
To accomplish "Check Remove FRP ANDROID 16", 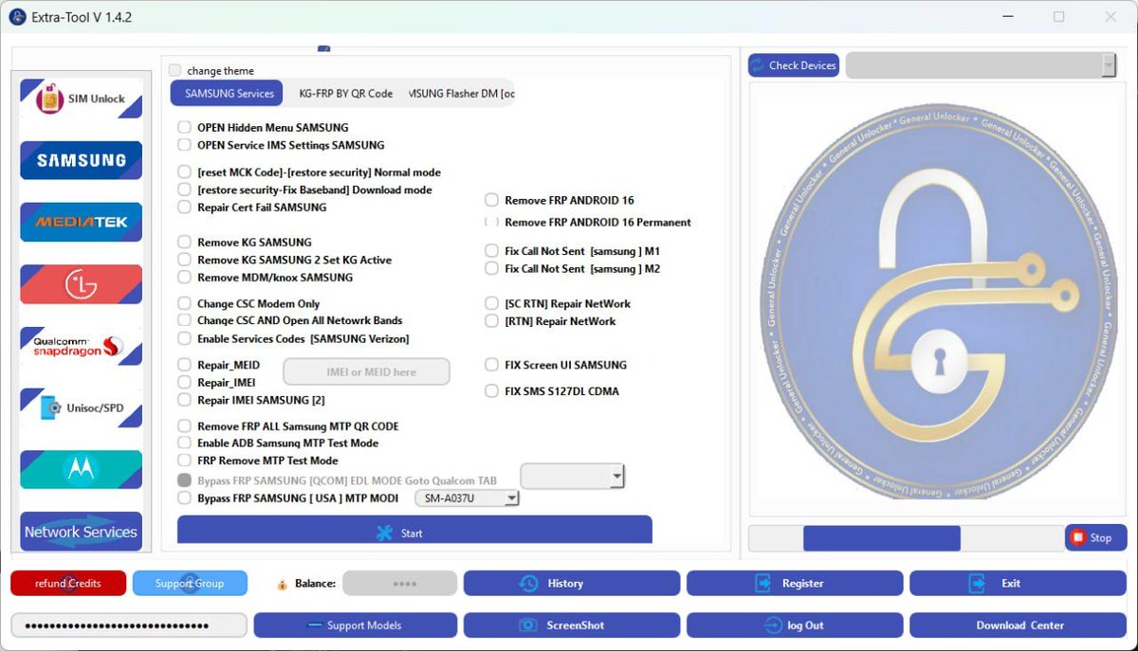I will pyautogui.click(x=491, y=200).
